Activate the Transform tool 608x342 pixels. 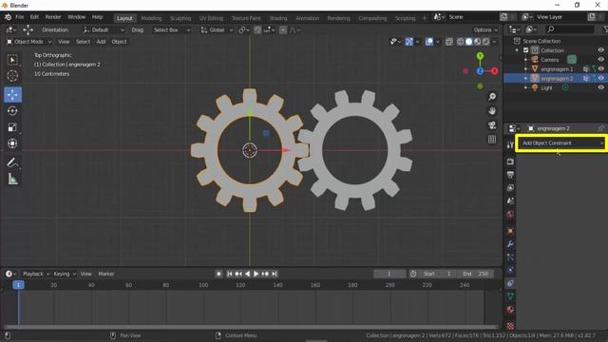tap(12, 143)
